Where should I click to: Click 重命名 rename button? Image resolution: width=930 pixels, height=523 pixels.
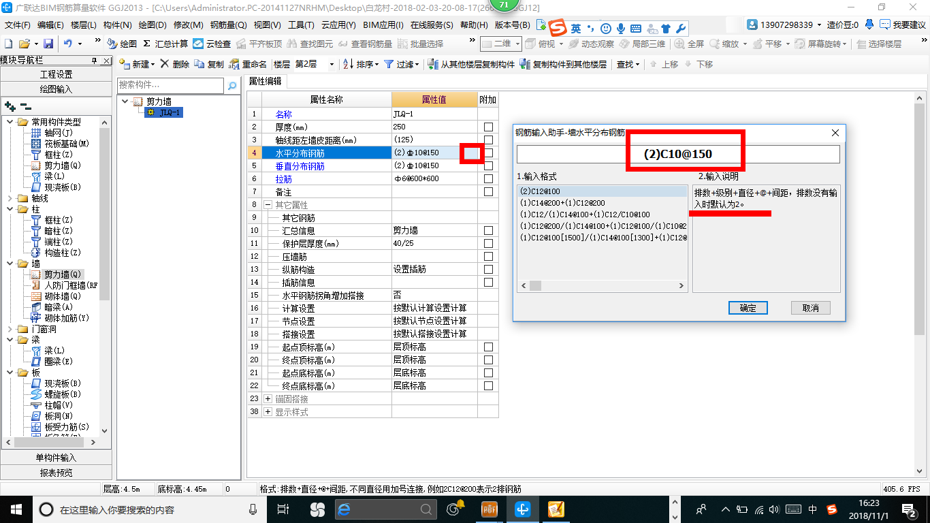click(248, 64)
